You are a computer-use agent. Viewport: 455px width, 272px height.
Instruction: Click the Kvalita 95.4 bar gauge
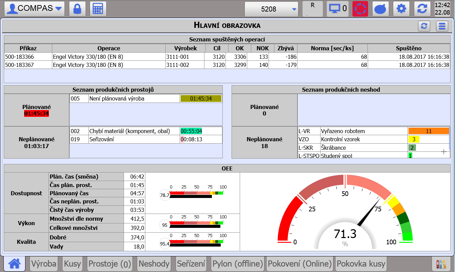(193, 242)
